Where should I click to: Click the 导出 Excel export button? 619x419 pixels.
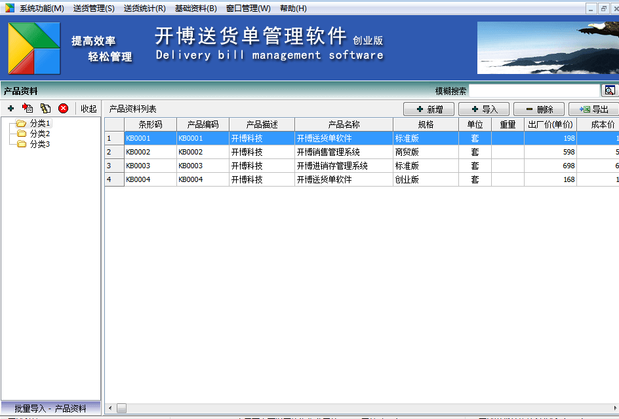(x=594, y=109)
